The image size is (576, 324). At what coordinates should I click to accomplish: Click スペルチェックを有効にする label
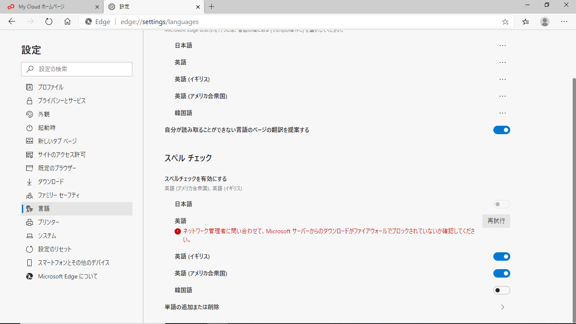196,179
